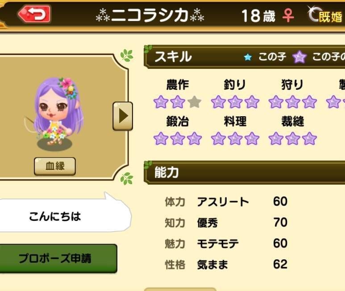Click the middle star under 料理
345x291 pixels.
(x=235, y=139)
